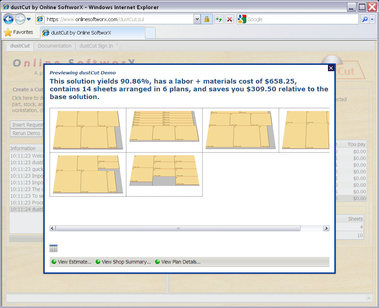This screenshot has width=379, height=308.
Task: Click the security lock icon
Action: pos(207,19)
